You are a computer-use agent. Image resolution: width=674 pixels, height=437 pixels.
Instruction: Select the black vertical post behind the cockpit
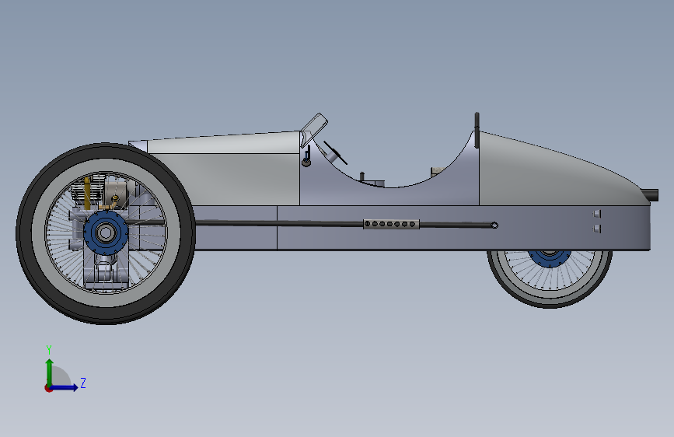point(477,130)
